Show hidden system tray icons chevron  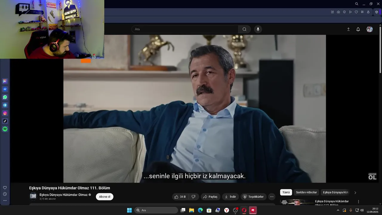pos(338,210)
